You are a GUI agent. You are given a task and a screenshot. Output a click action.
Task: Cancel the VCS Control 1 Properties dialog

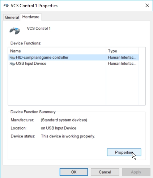click(105, 172)
